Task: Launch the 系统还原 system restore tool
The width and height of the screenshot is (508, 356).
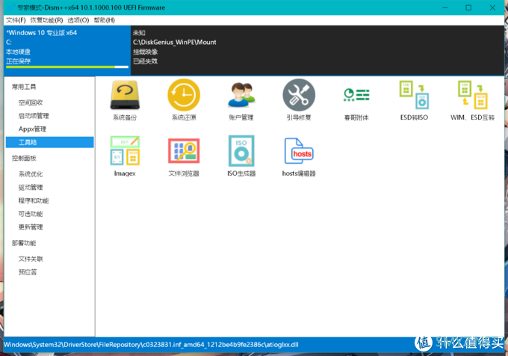Action: coord(184,100)
